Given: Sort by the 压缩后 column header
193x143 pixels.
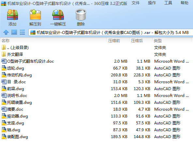Looking at the screenshot, I should pos(137,40).
